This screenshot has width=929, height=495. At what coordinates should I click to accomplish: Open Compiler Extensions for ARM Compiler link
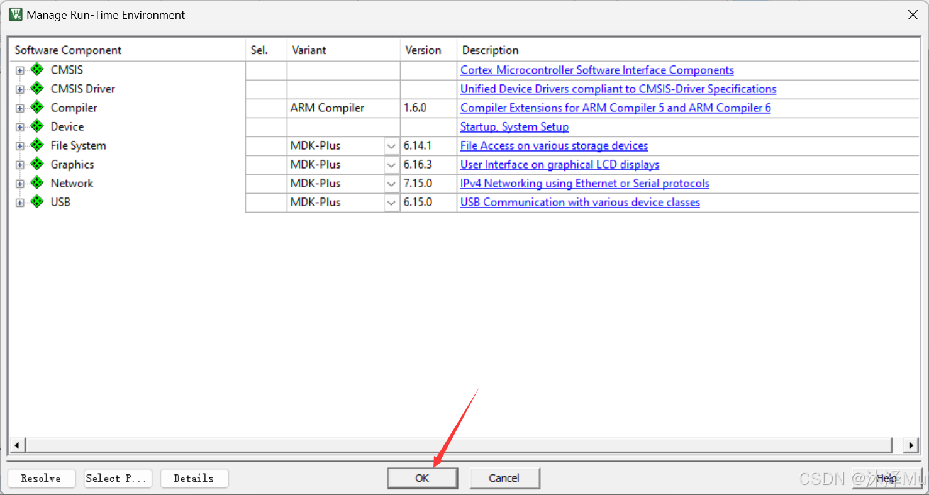point(616,108)
